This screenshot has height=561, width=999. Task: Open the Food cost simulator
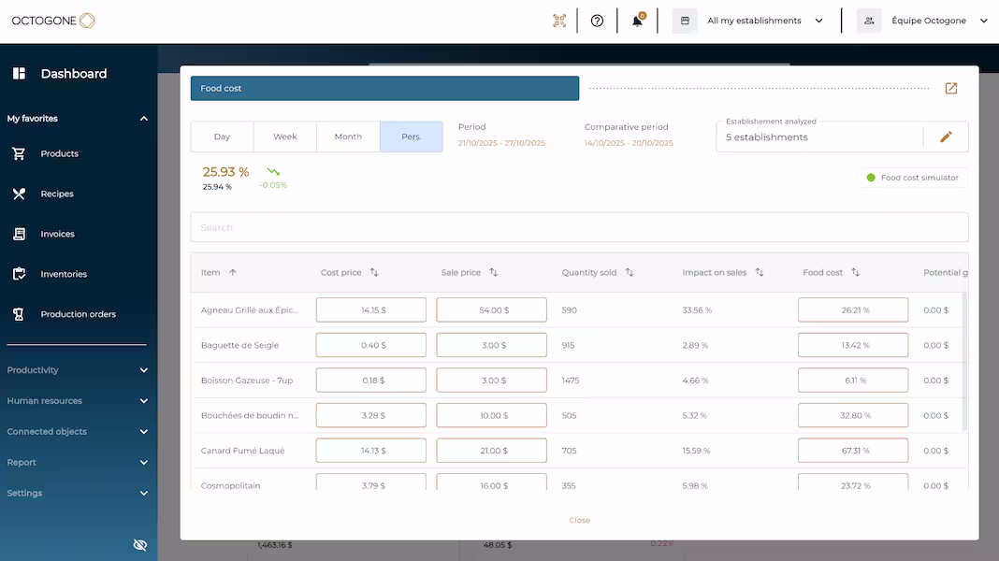tap(913, 178)
